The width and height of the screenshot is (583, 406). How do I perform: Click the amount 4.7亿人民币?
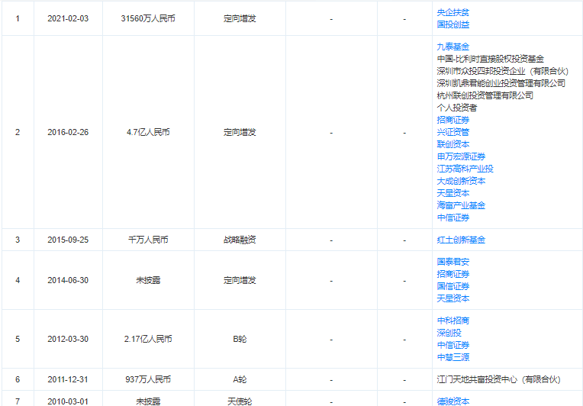[148, 132]
